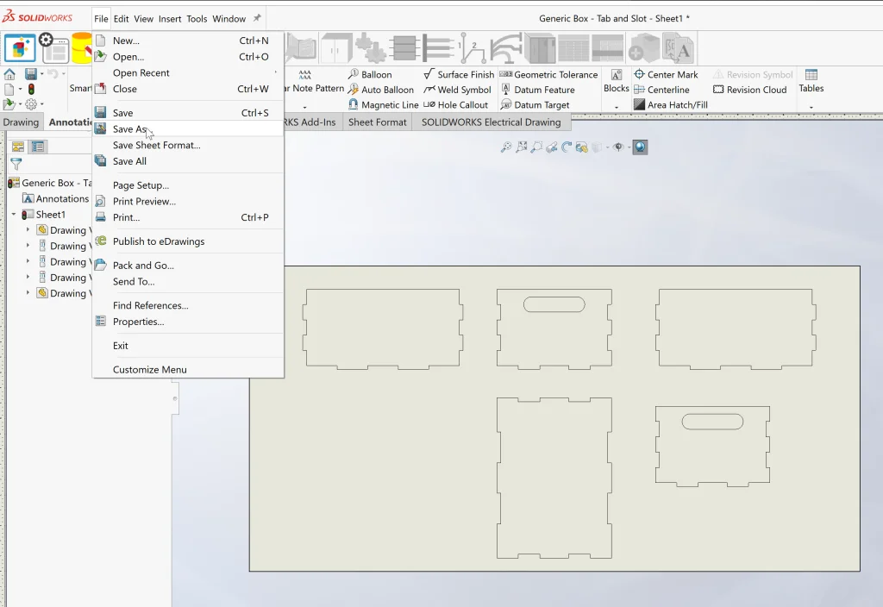Viewport: 883px width, 607px height.
Task: Click the Revision Cloud tool
Action: (x=748, y=90)
